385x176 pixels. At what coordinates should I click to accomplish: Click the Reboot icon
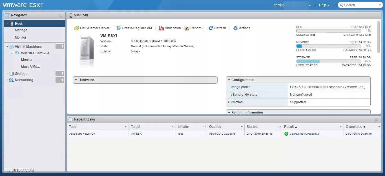(x=187, y=28)
